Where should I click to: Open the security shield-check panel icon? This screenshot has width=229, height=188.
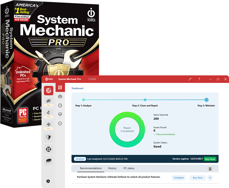(60, 123)
